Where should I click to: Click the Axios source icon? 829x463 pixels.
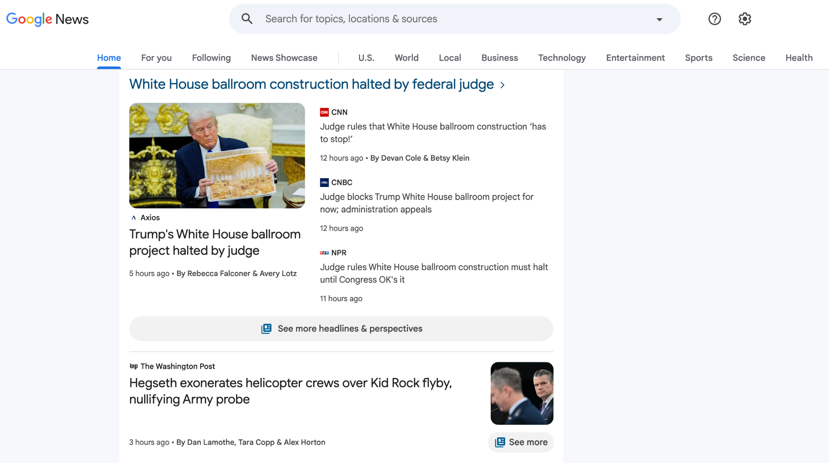coord(134,217)
